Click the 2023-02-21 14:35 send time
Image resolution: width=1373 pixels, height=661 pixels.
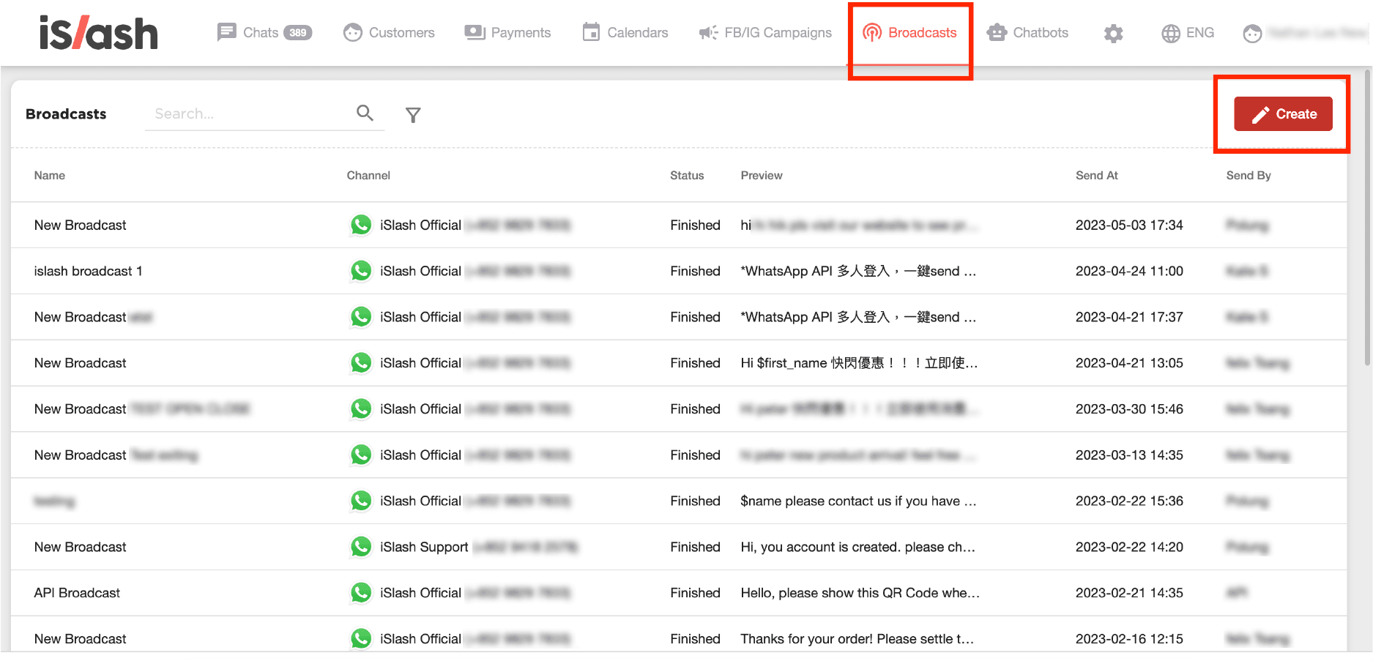click(x=1129, y=593)
